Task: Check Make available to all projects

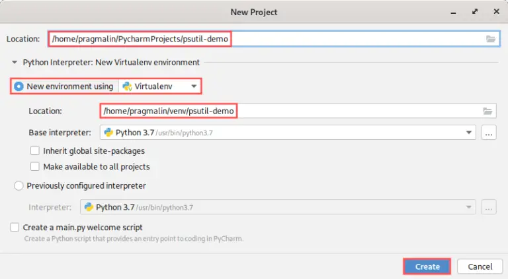Action: pos(34,167)
